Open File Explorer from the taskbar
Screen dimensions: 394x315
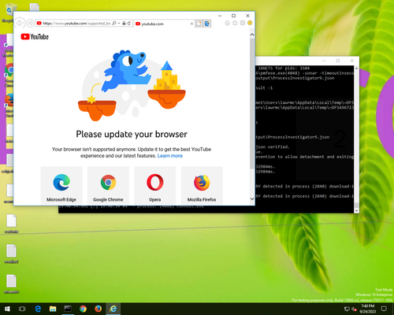coord(53,309)
